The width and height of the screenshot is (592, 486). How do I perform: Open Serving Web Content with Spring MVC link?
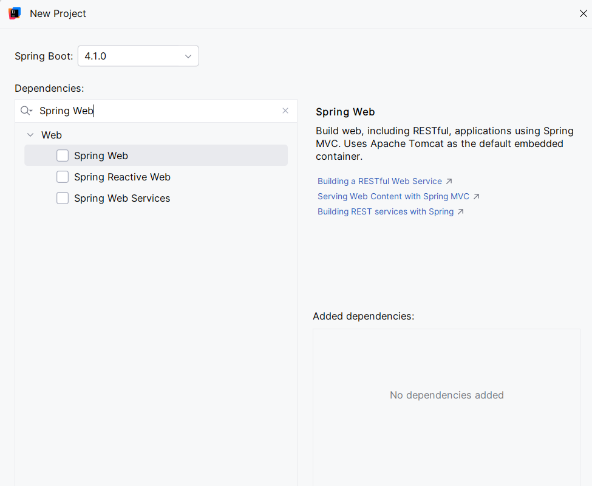tap(393, 196)
